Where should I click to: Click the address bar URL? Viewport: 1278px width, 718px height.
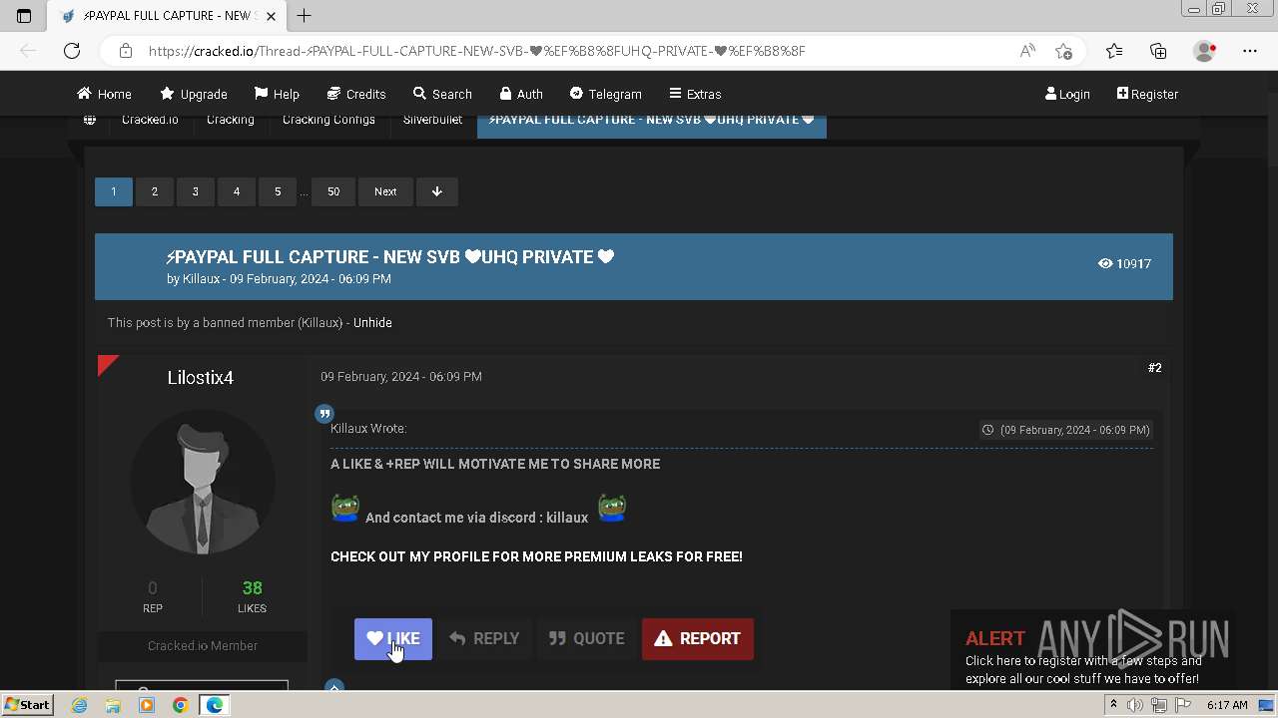(x=477, y=51)
